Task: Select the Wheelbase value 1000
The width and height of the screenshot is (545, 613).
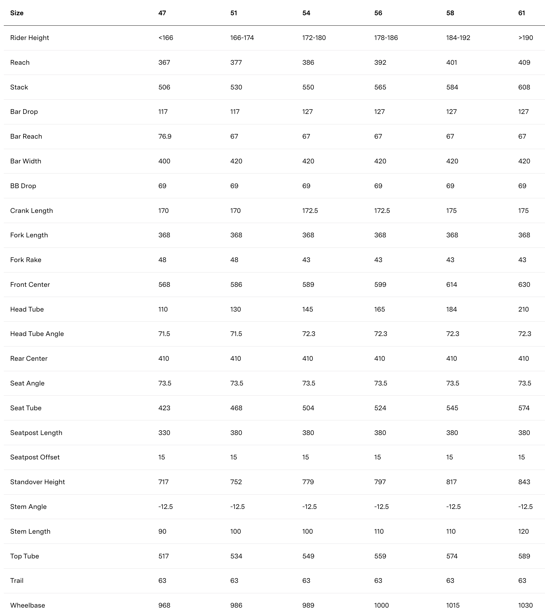Action: pyautogui.click(x=381, y=605)
